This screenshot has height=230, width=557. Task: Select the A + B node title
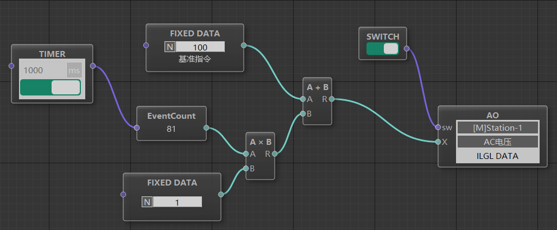click(x=317, y=87)
